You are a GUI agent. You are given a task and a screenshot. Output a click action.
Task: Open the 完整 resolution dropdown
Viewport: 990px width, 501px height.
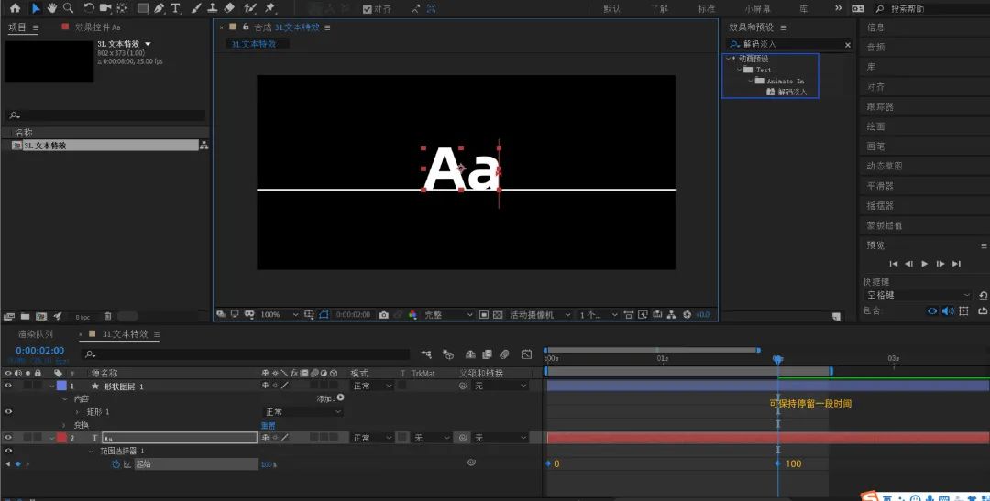pos(447,314)
